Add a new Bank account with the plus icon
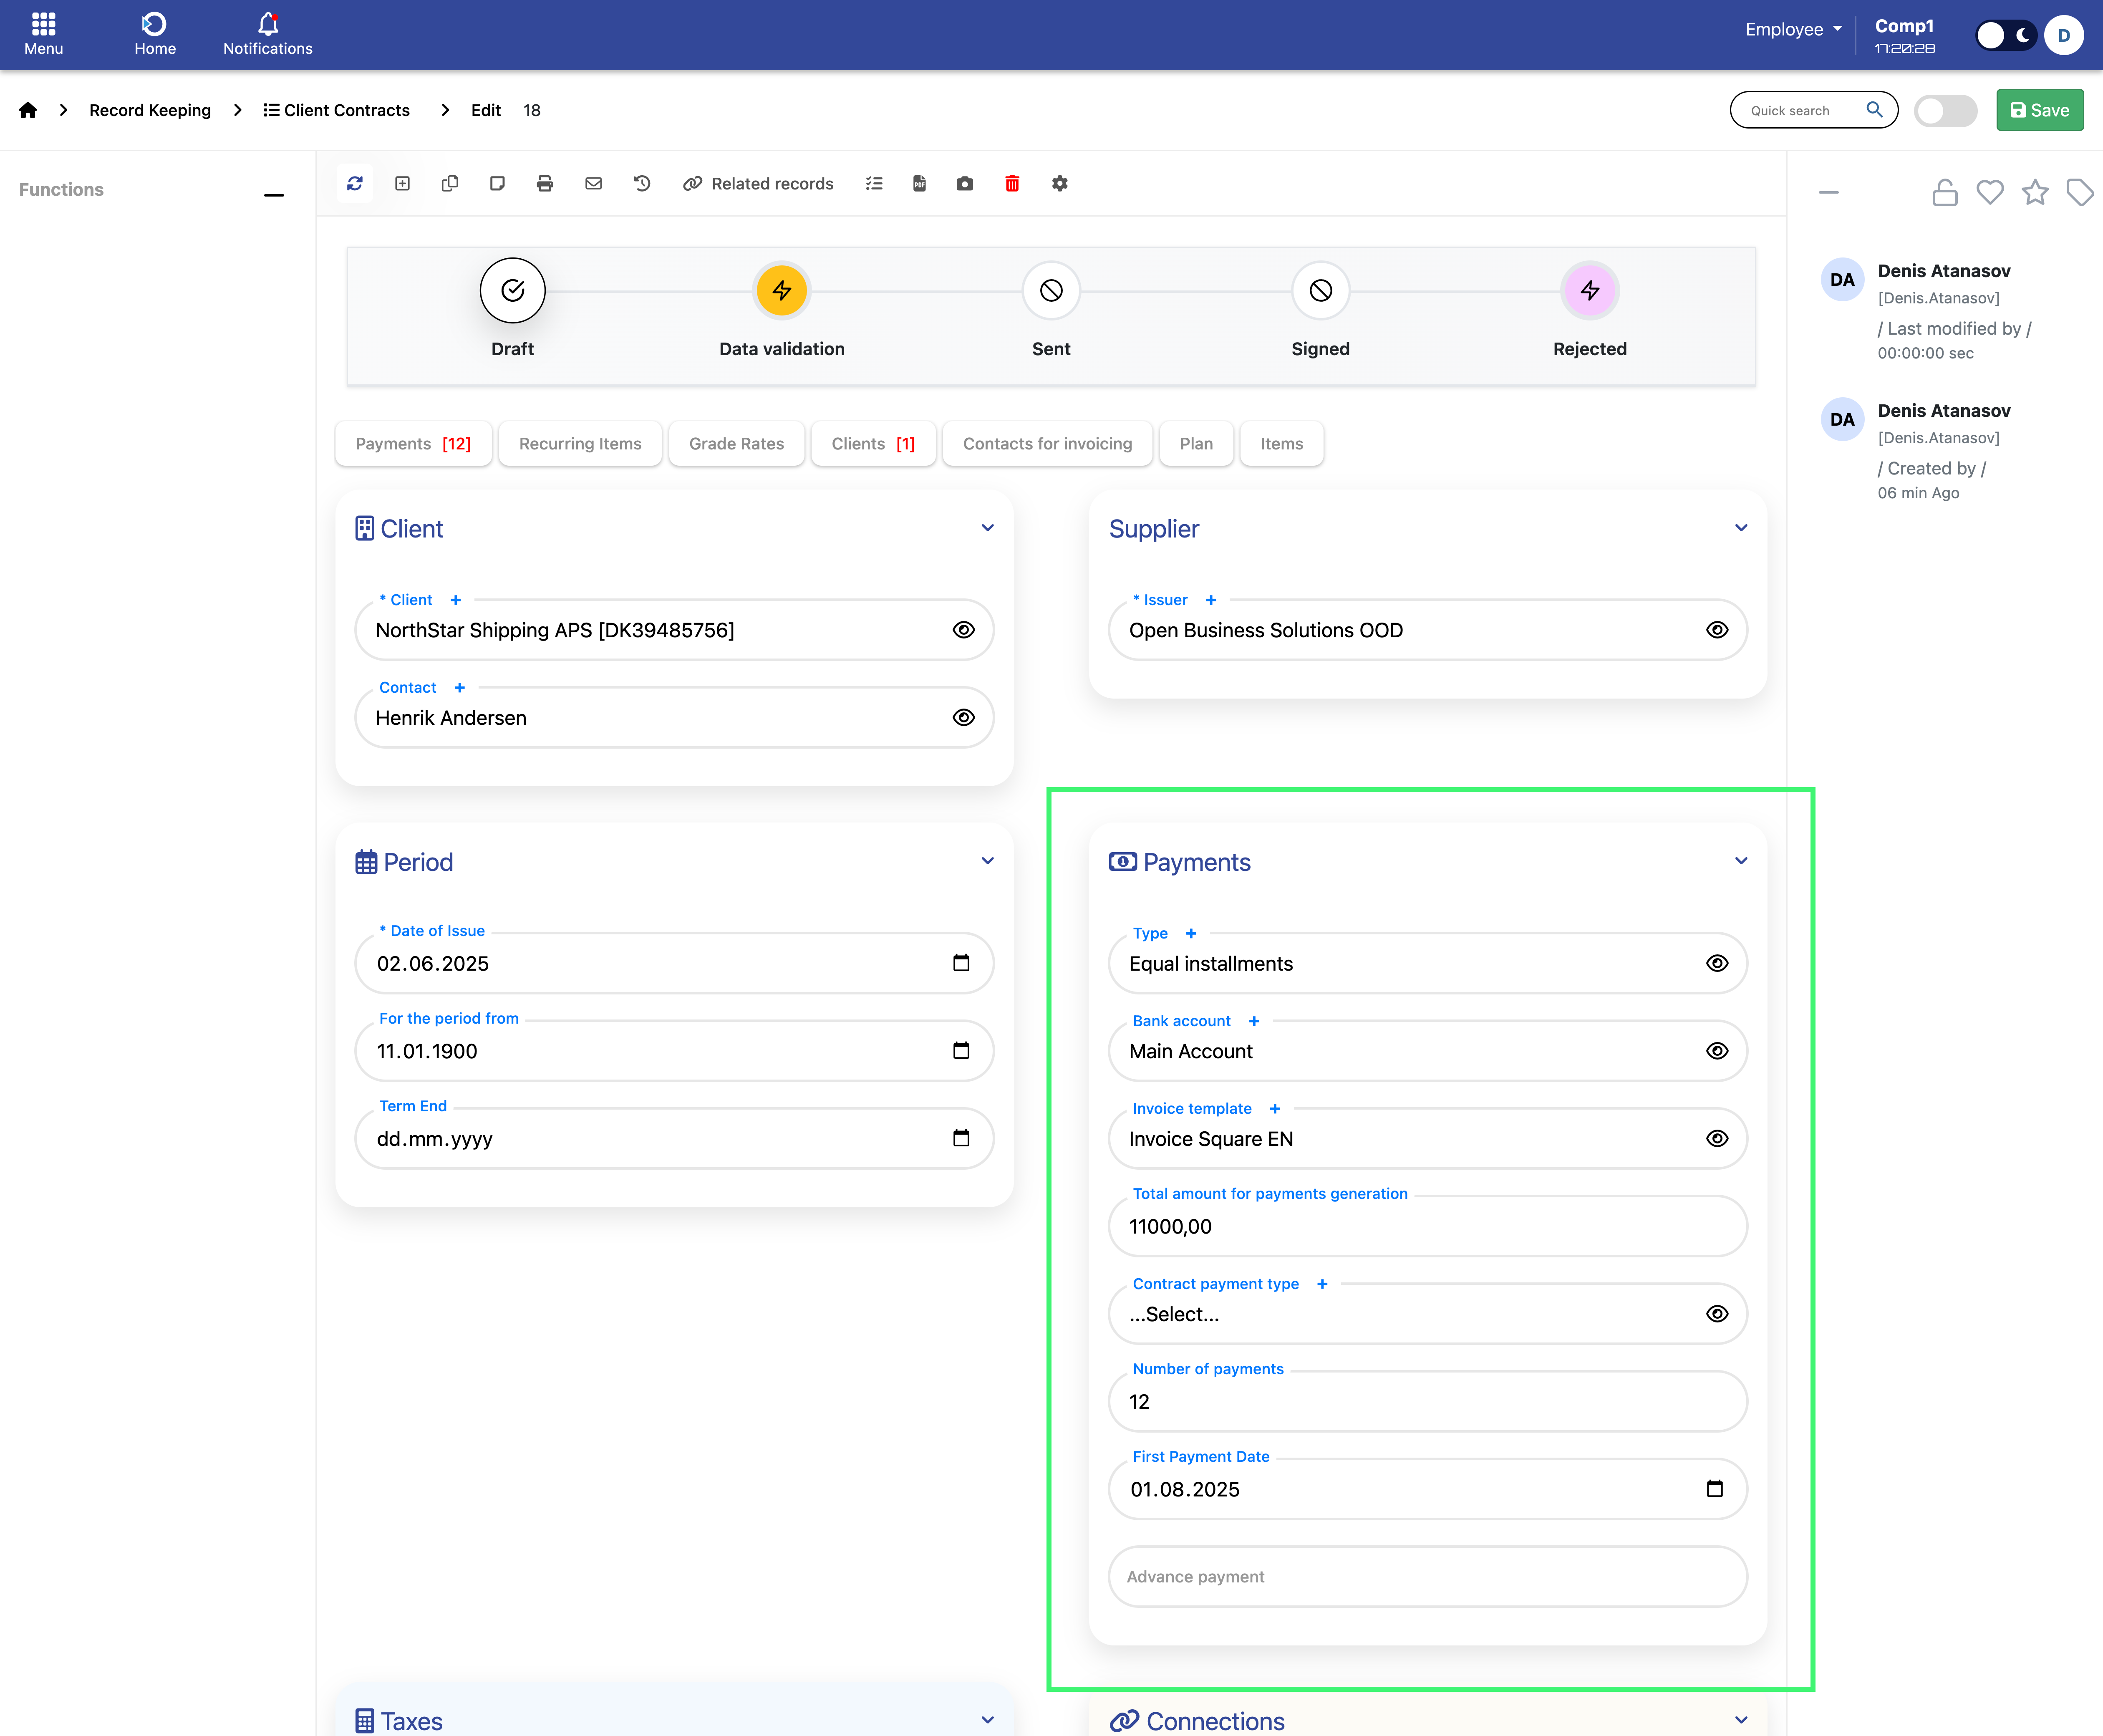The width and height of the screenshot is (2103, 1736). [1254, 1021]
